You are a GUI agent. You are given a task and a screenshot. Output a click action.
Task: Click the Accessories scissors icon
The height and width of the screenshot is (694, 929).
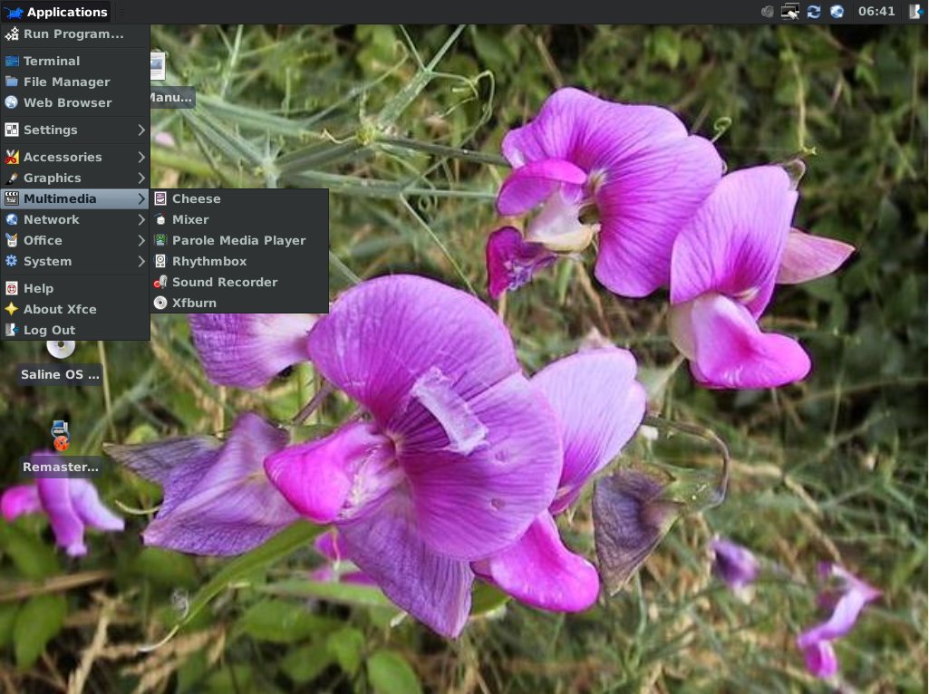click(11, 157)
